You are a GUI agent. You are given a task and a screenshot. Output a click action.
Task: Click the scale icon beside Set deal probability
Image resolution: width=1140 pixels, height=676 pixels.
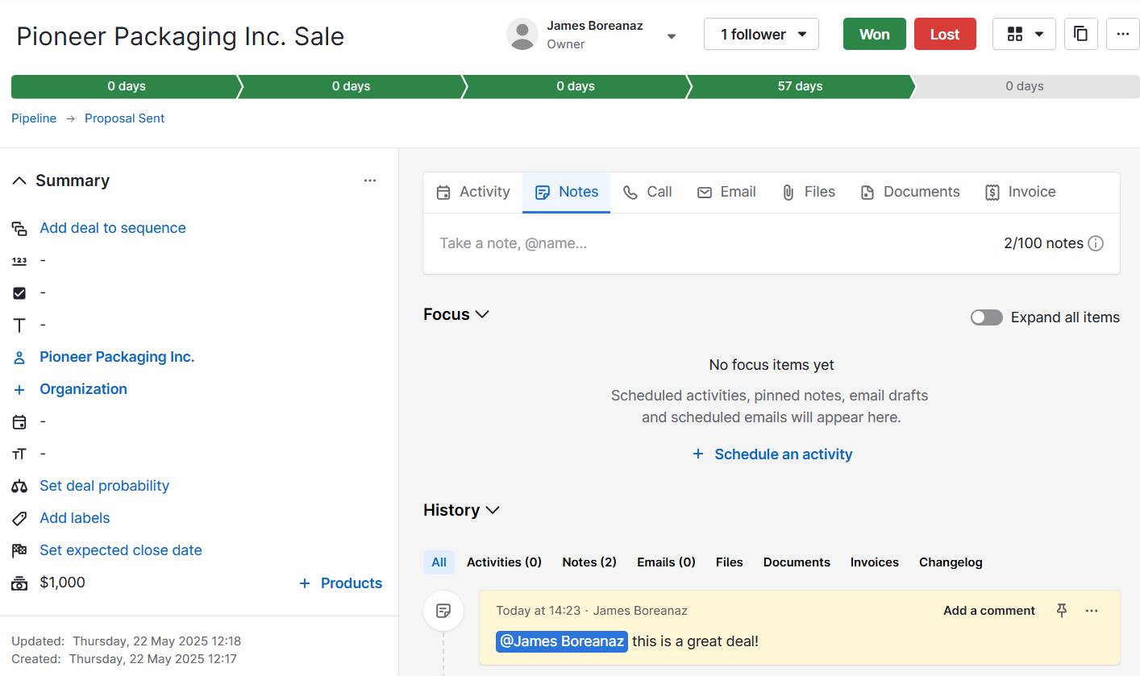19,485
